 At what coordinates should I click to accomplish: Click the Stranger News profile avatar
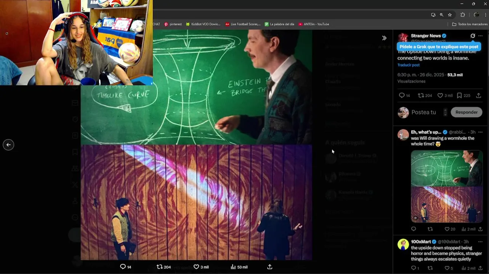403,38
